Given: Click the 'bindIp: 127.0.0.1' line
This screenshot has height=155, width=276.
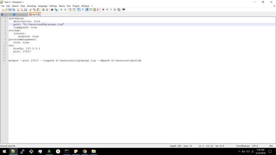Looking at the screenshot, I should click(27, 49).
